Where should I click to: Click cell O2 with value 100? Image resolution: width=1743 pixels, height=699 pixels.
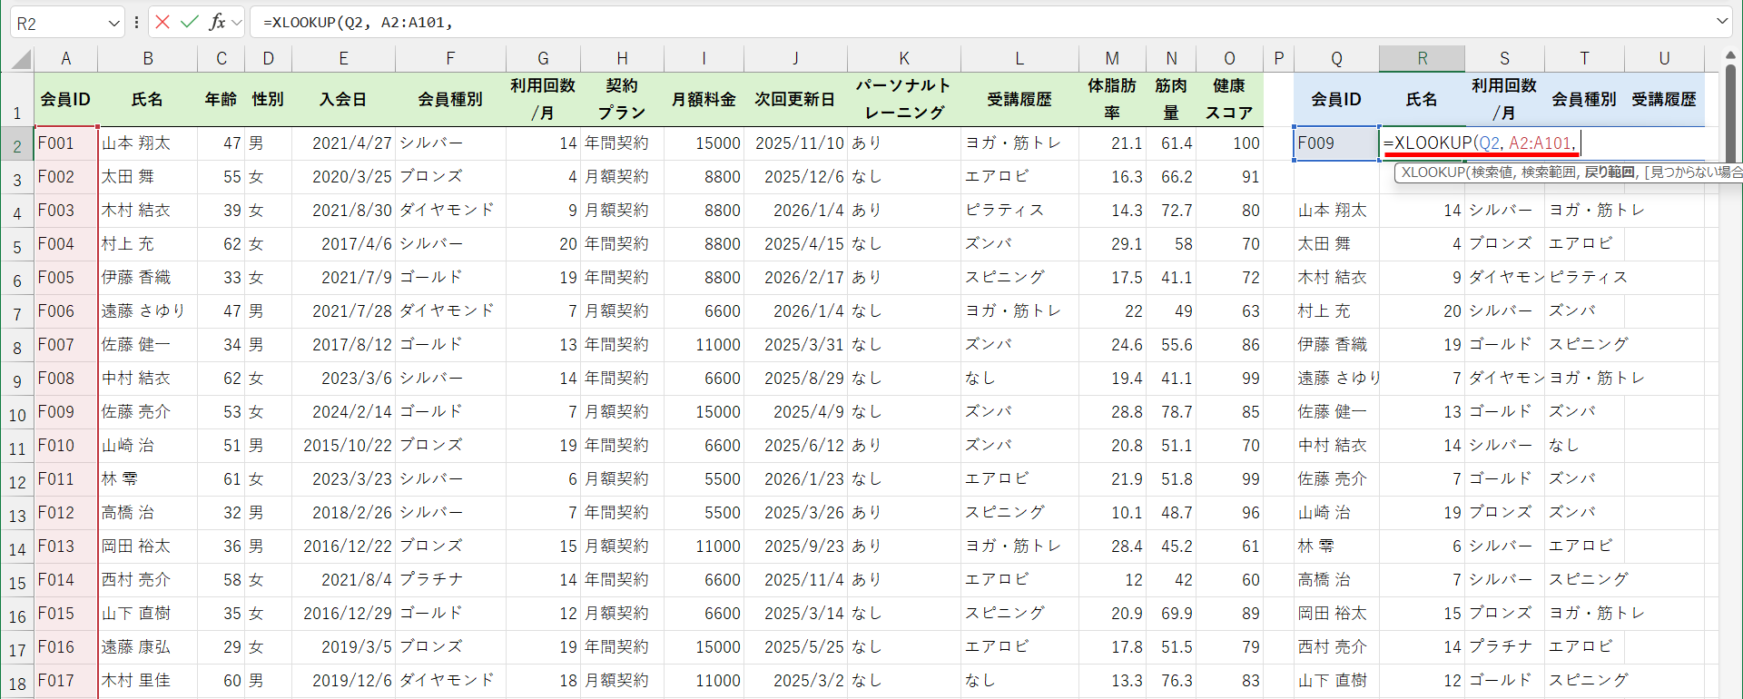1229,143
